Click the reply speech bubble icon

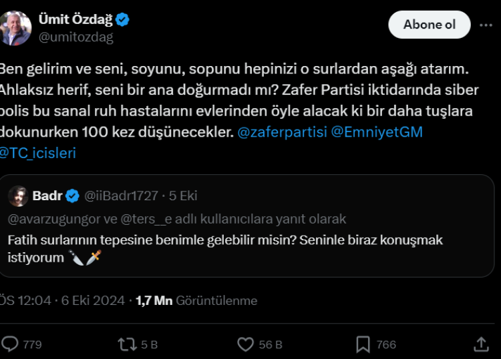[11, 344]
